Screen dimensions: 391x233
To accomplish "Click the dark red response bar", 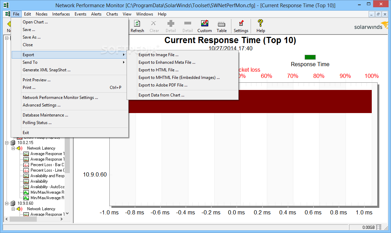I will 250,101.
